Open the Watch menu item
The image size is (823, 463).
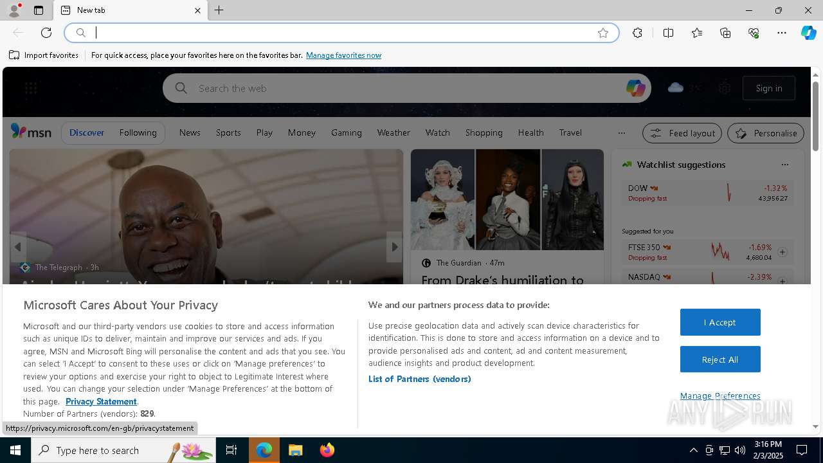[x=437, y=132]
